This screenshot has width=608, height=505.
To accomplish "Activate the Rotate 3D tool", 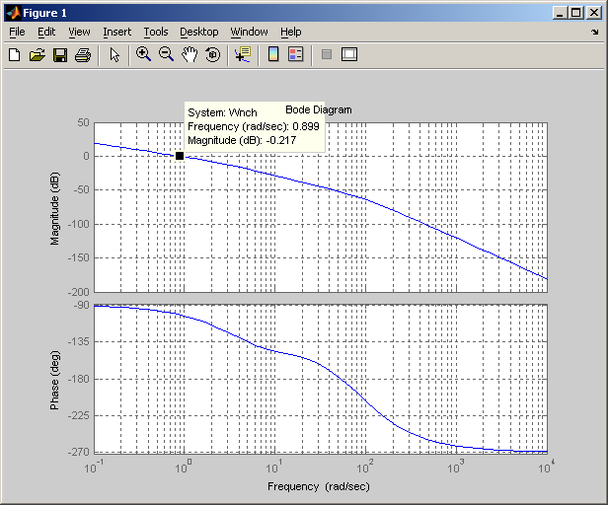I will pos(213,55).
